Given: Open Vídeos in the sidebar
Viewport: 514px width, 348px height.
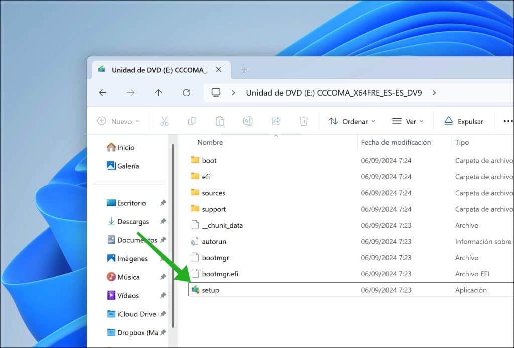Looking at the screenshot, I should coord(122,295).
